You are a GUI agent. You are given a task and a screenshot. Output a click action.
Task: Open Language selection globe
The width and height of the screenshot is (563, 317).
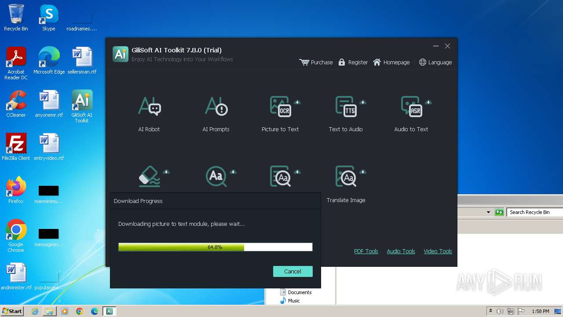[x=422, y=62]
